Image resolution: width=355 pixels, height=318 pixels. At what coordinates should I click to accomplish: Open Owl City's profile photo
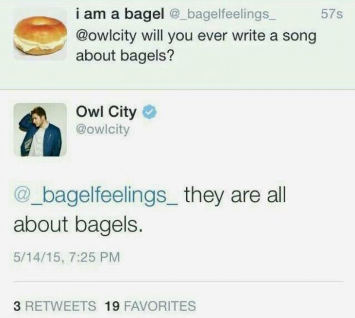point(39,129)
